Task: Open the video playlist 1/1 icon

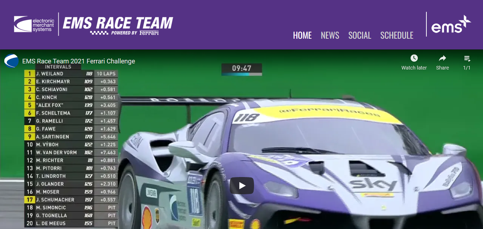Action: coord(467,58)
